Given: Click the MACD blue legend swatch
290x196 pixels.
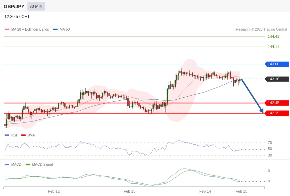Looking at the screenshot, I should tap(7, 164).
